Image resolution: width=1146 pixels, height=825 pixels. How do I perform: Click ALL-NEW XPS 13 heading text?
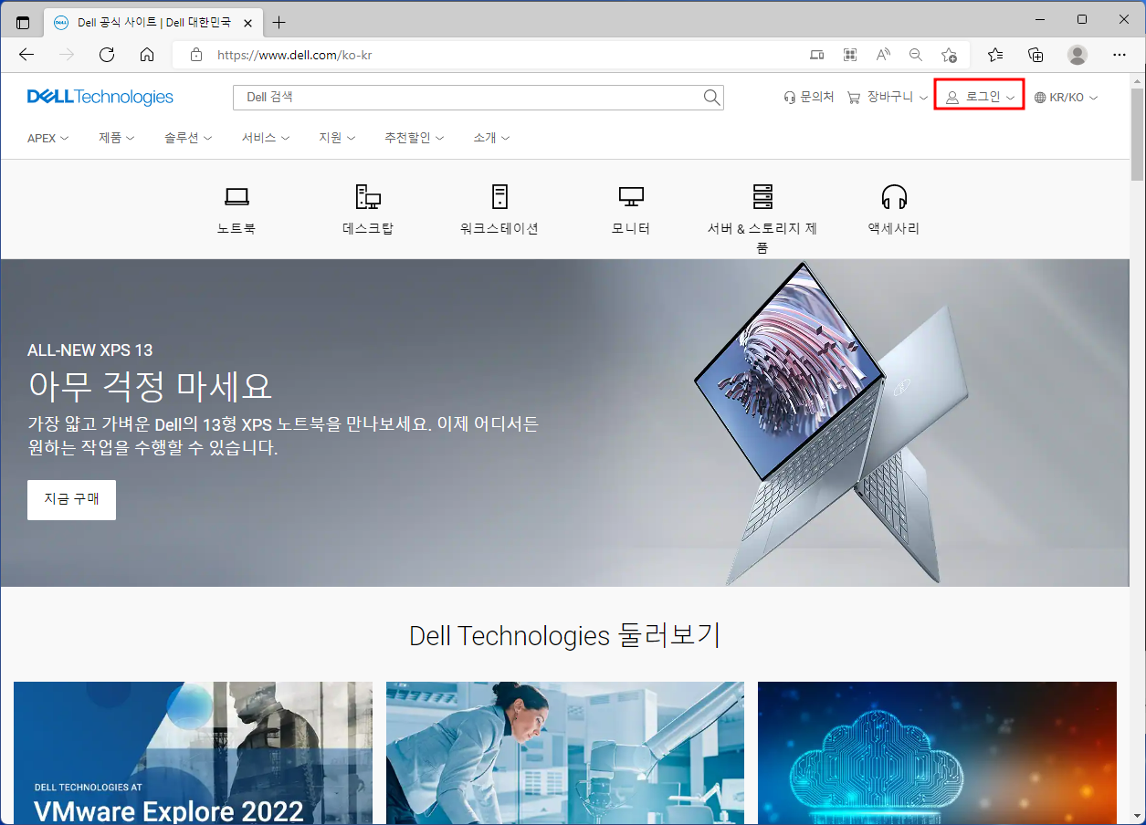point(89,350)
